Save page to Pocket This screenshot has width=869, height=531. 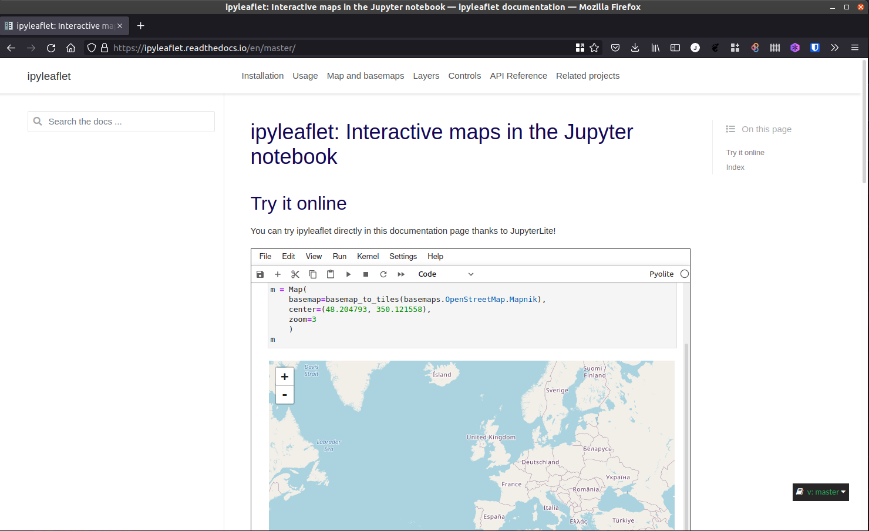coord(615,48)
